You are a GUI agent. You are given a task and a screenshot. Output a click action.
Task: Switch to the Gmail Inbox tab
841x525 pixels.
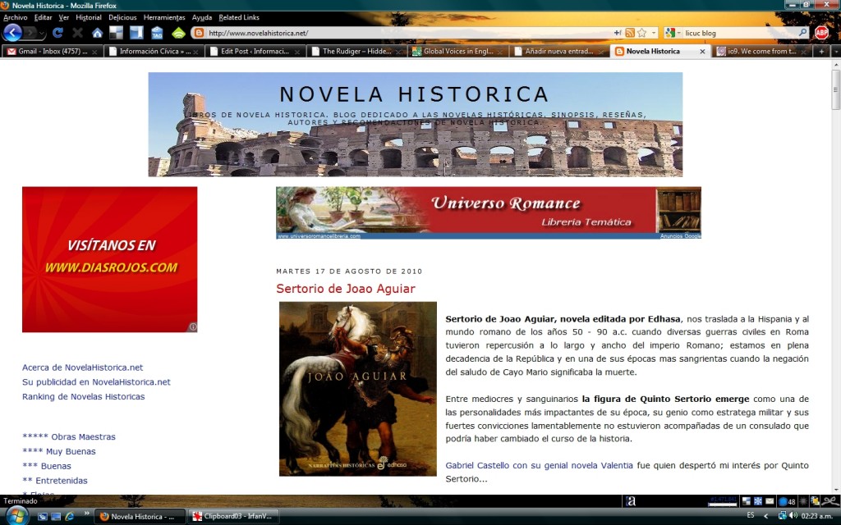click(x=51, y=51)
